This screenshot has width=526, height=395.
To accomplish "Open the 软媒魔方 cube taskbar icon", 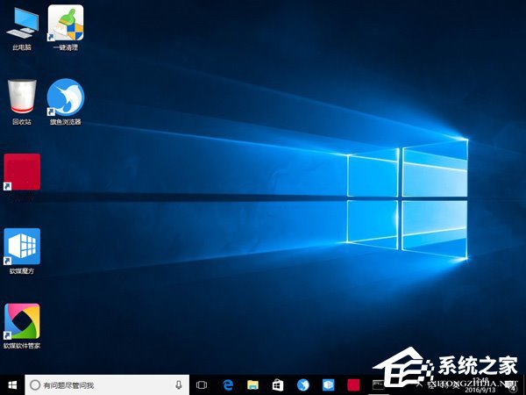I will [328, 385].
